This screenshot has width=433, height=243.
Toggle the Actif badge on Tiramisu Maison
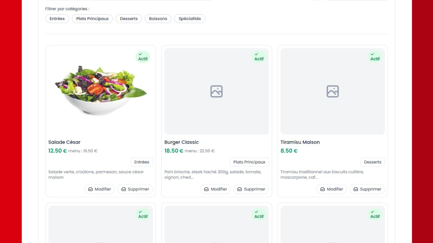[375, 57]
